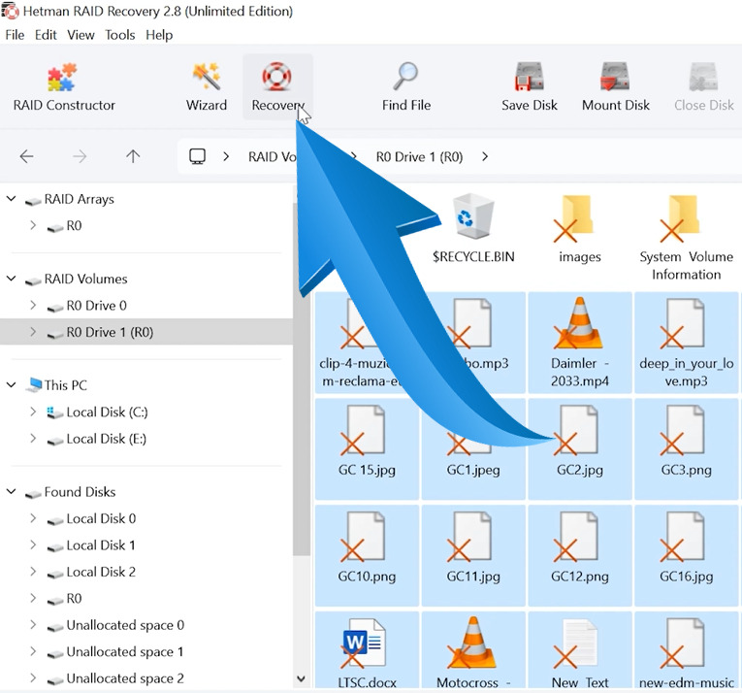This screenshot has width=742, height=693.
Task: Expand the R0 Drive 0 node
Action: [x=33, y=305]
